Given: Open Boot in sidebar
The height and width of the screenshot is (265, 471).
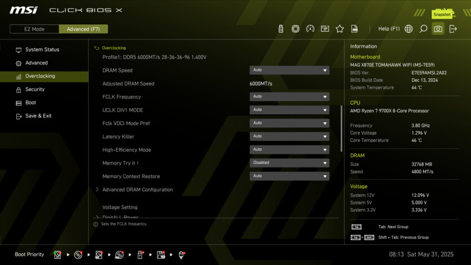Looking at the screenshot, I should pos(44,103).
